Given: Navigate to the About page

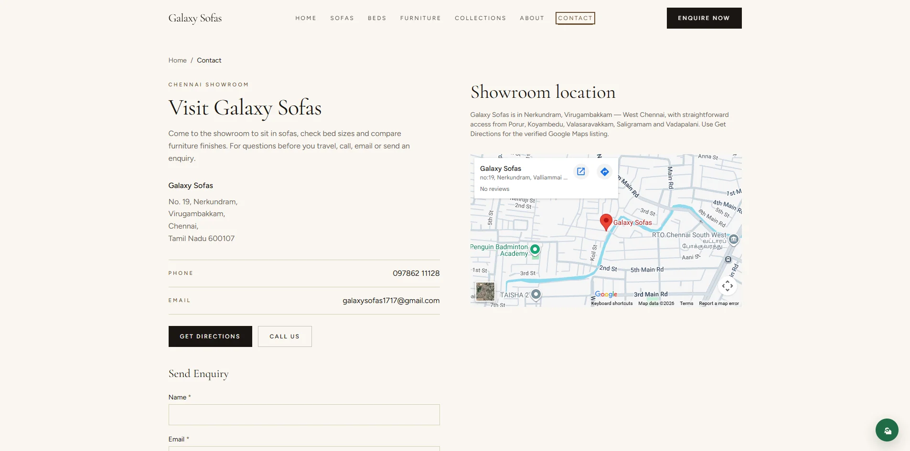Looking at the screenshot, I should pyautogui.click(x=532, y=18).
